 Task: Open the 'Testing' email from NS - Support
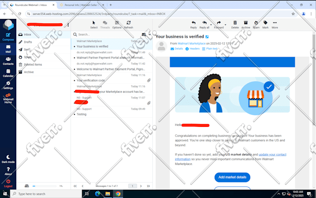[x=112, y=112]
